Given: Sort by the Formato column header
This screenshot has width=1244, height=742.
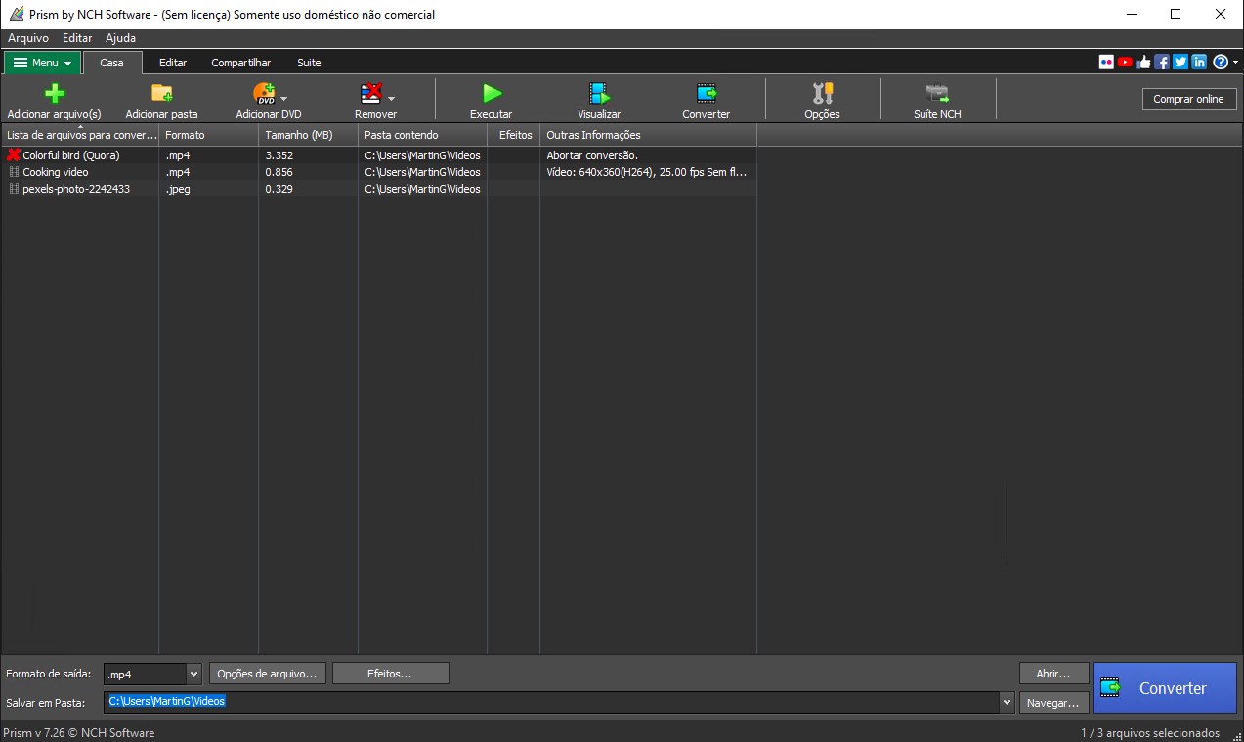Looking at the screenshot, I should coord(208,135).
